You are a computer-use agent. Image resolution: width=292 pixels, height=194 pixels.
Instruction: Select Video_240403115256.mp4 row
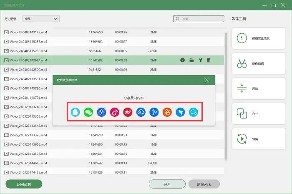click(112, 42)
